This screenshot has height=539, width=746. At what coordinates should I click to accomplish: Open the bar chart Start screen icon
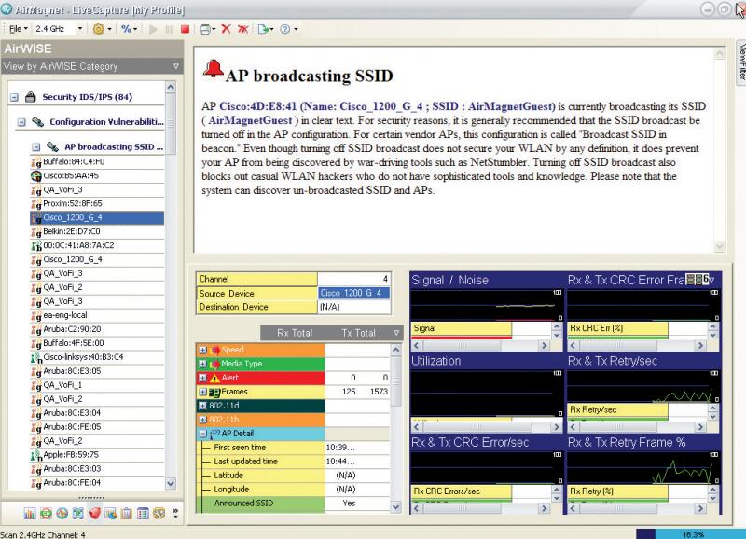(30, 513)
